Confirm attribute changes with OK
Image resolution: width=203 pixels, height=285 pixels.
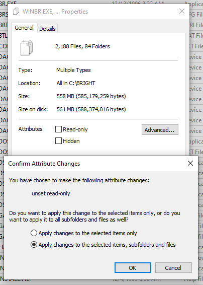pos(133,268)
